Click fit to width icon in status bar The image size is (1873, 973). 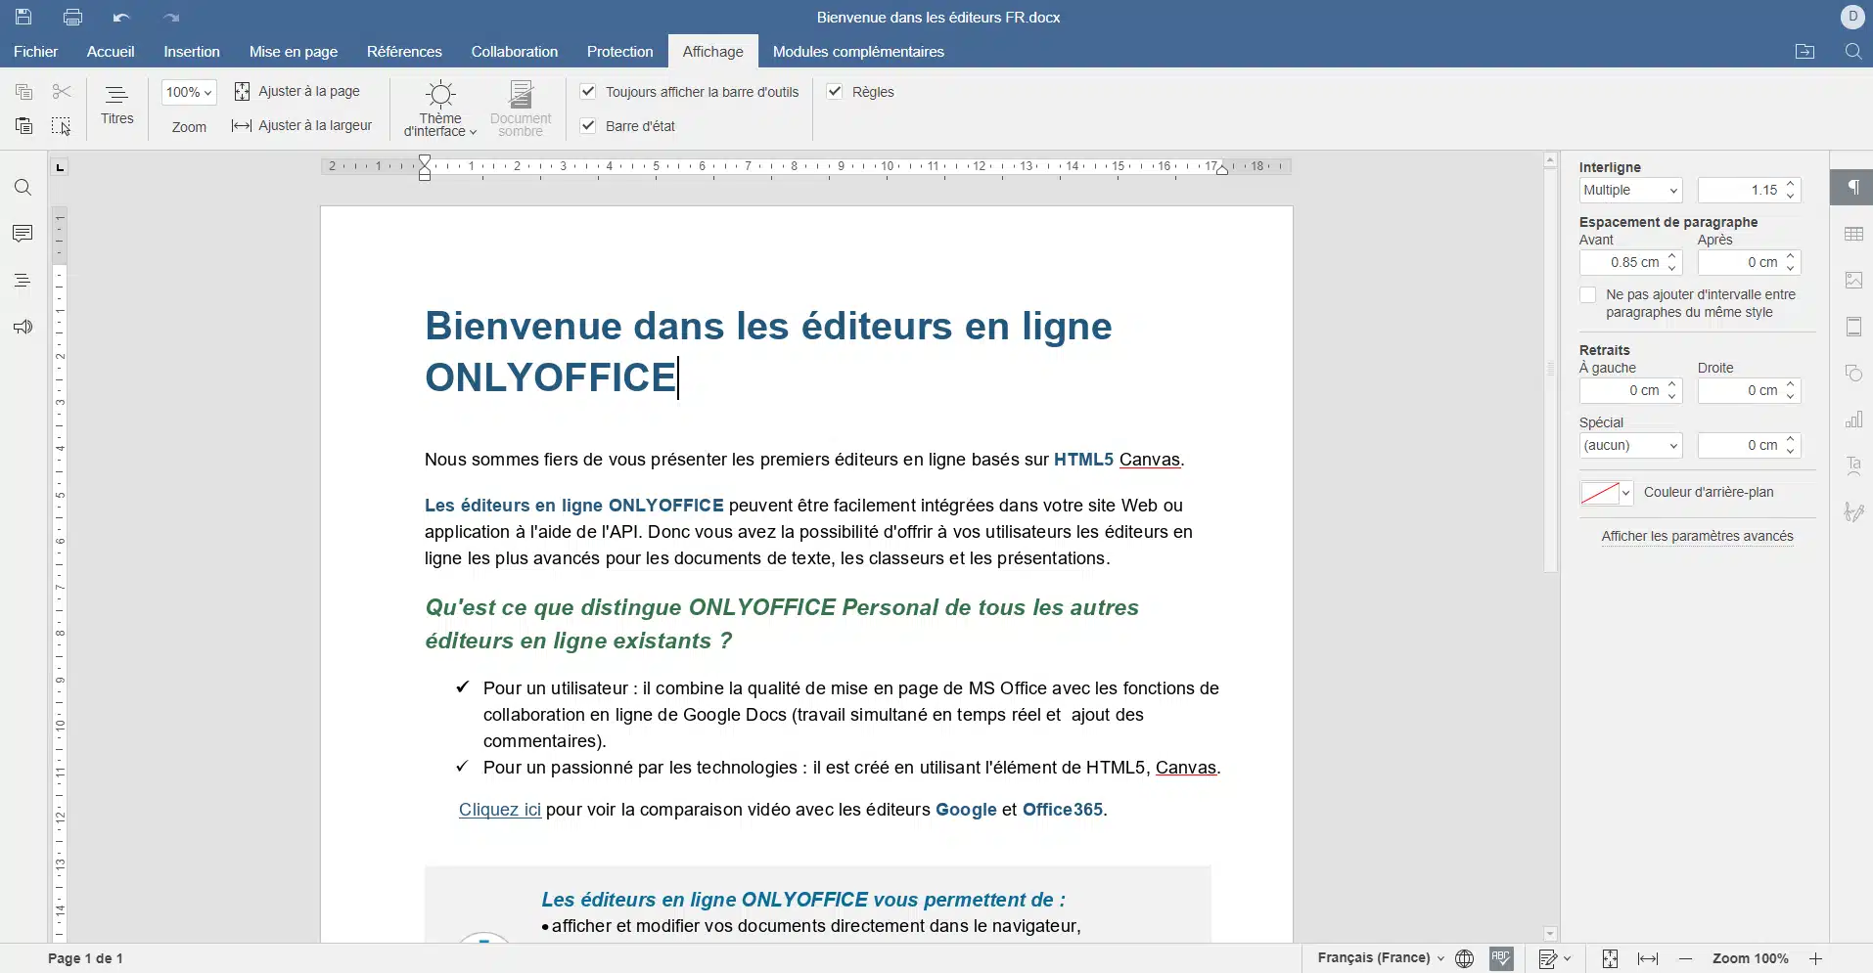pos(1648,958)
